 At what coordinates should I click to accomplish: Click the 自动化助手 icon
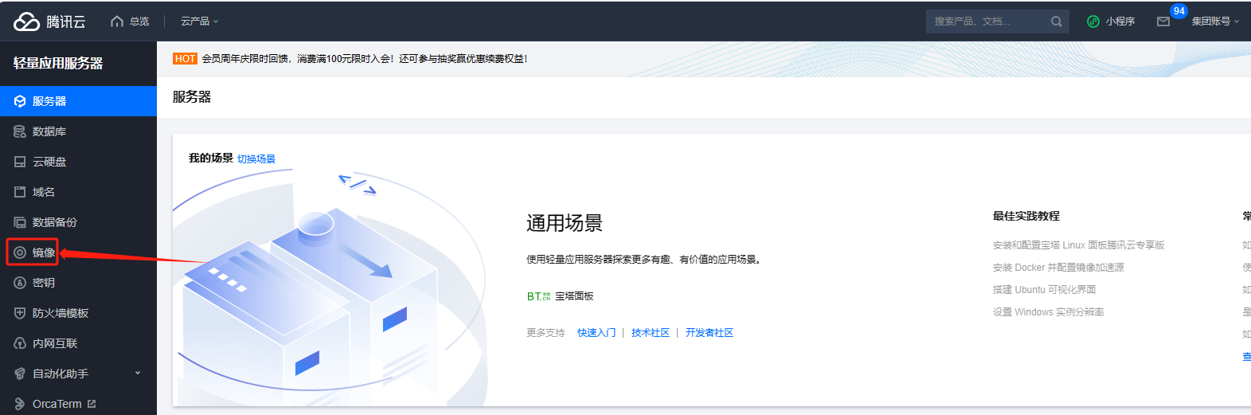pos(20,374)
